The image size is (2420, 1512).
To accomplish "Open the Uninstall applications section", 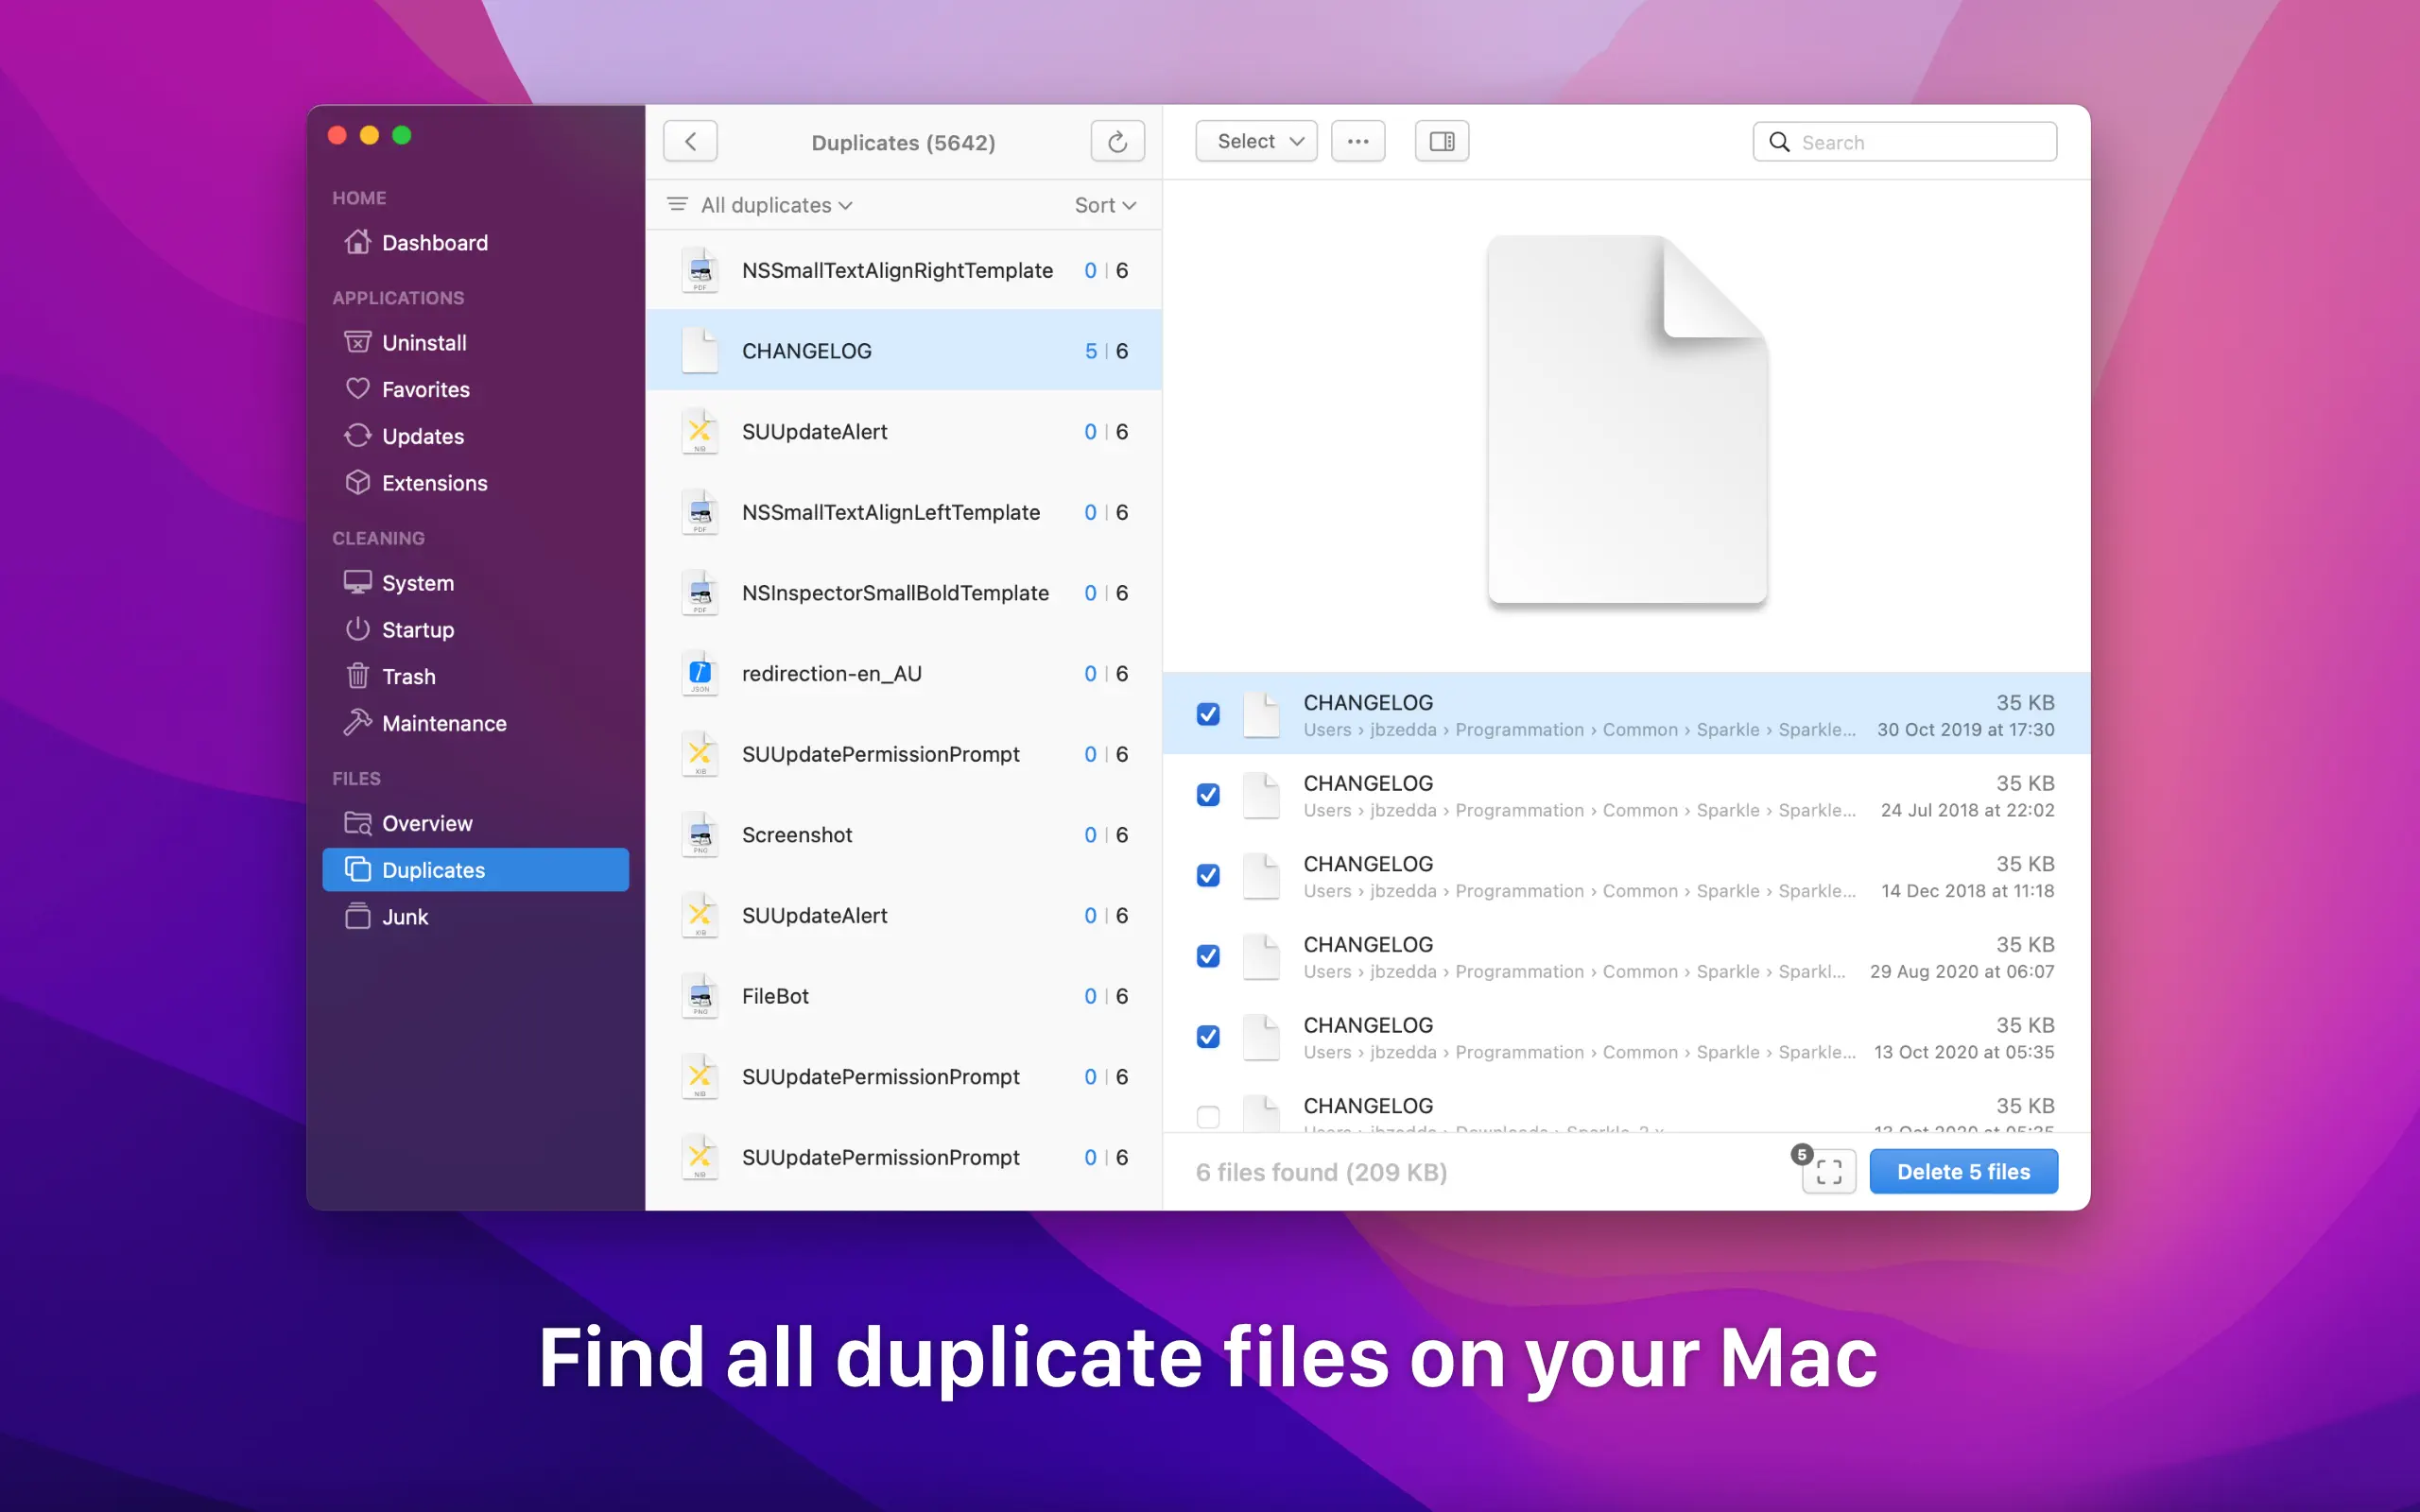I will (423, 343).
